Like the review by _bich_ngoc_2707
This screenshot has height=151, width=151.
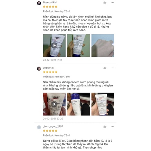click(105, 126)
